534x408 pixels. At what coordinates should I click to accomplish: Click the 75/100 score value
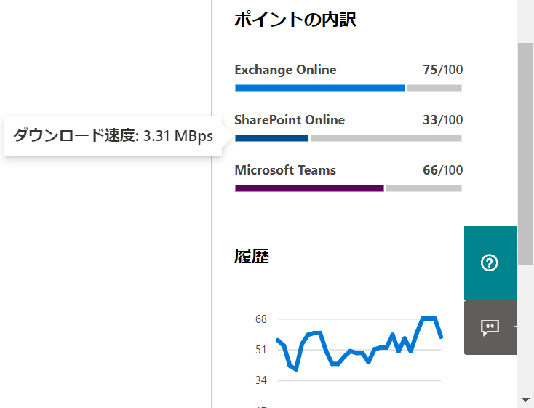pos(443,70)
